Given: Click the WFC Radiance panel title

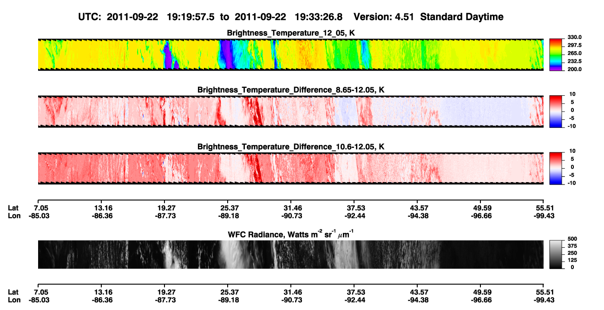Looking at the screenshot, I should [291, 234].
